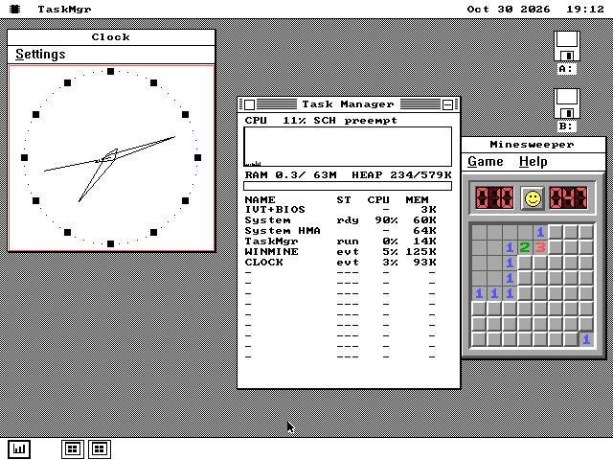Viewport: 613px width, 460px height.
Task: Click the Minesweeper timer display
Action: [x=568, y=198]
